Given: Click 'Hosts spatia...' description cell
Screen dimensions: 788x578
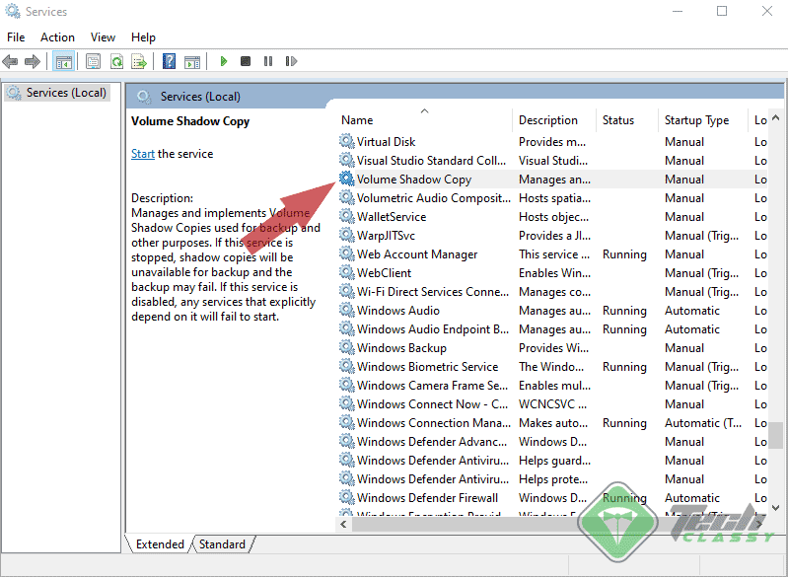Looking at the screenshot, I should pos(554,198).
